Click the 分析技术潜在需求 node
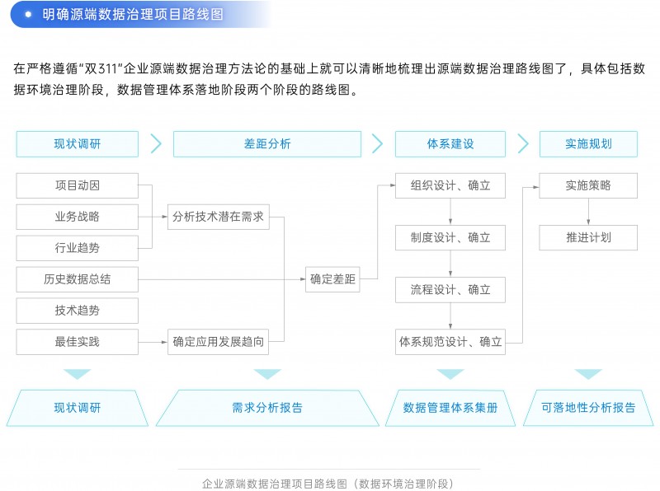This screenshot has height=491, width=660. tap(219, 217)
